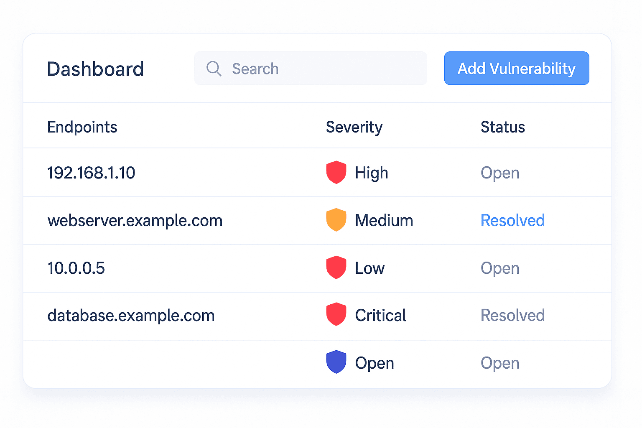This screenshot has height=428, width=642.
Task: Sort by the Status column header
Action: 502,127
